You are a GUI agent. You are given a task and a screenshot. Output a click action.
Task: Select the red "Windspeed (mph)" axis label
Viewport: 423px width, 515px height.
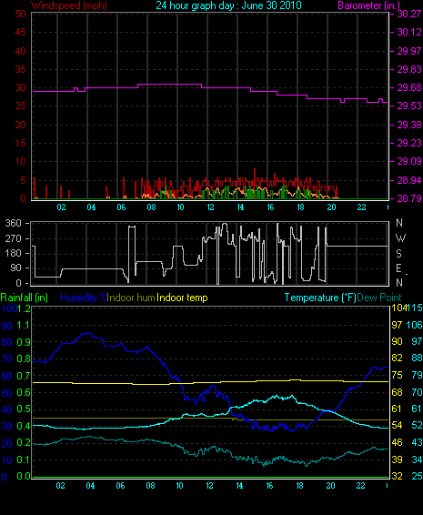click(x=69, y=5)
